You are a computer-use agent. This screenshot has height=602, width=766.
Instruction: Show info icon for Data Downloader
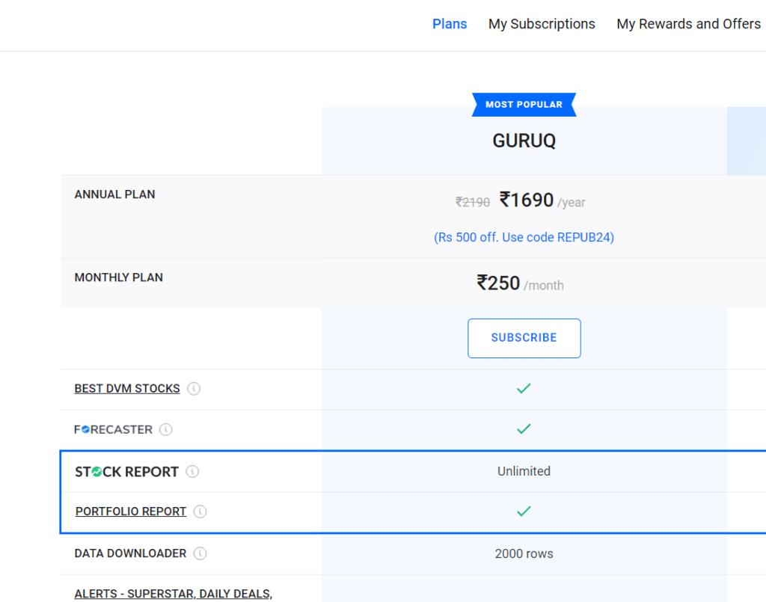pos(200,553)
